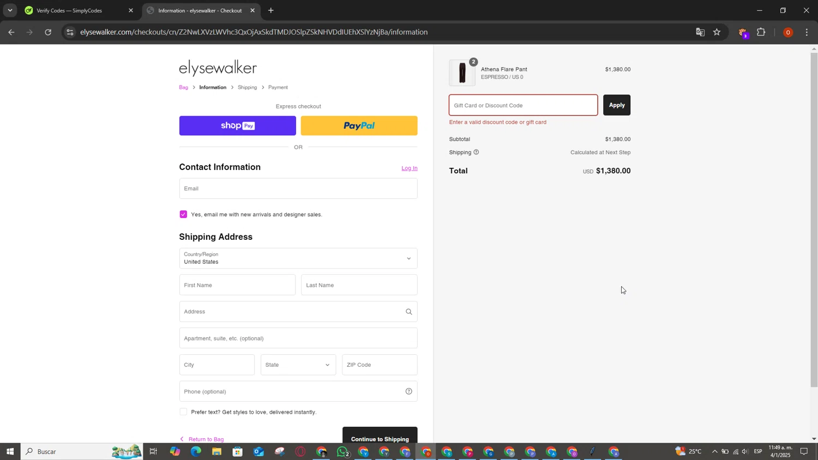Open Copilot from taskbar
Image resolution: width=818 pixels, height=460 pixels.
point(175,451)
